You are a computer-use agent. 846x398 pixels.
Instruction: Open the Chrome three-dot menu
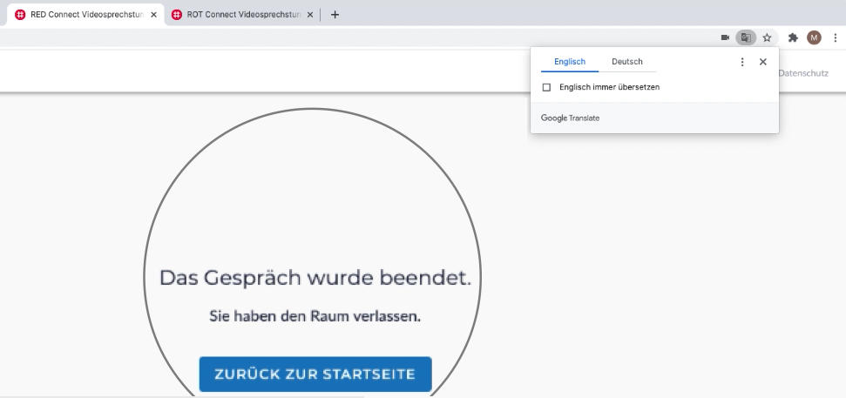point(835,37)
